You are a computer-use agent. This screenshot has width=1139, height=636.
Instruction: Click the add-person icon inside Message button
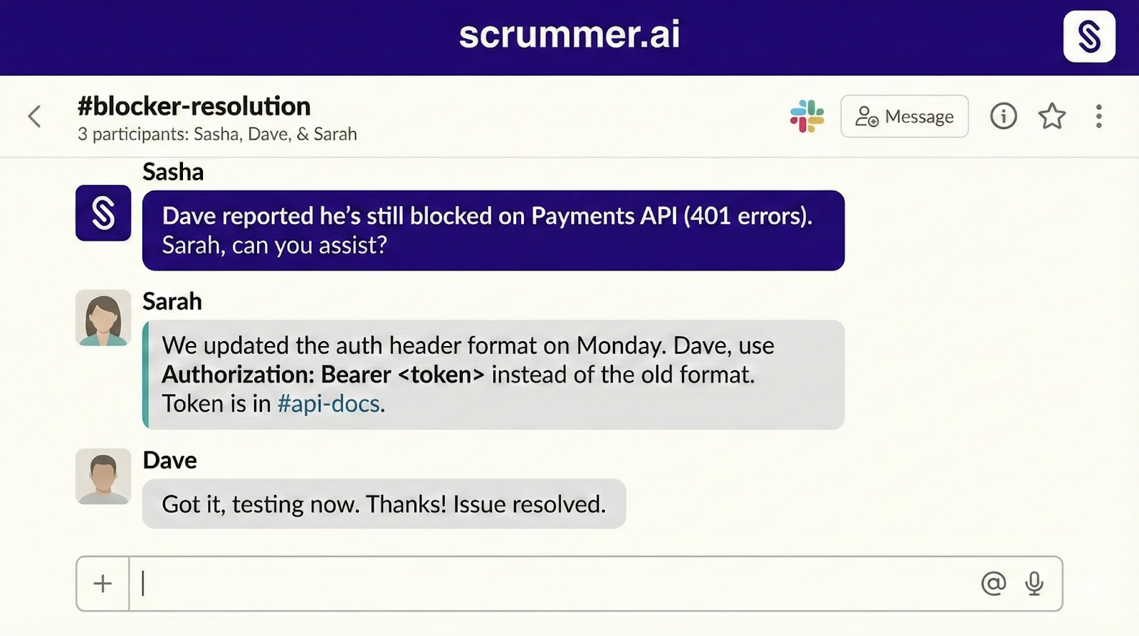point(867,116)
